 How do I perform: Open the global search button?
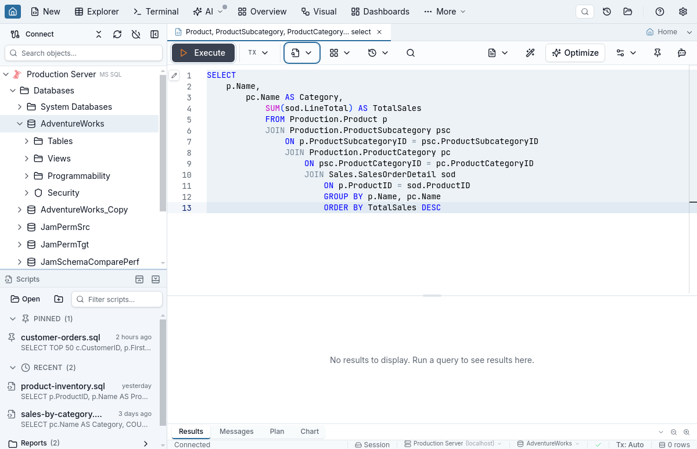tap(585, 12)
